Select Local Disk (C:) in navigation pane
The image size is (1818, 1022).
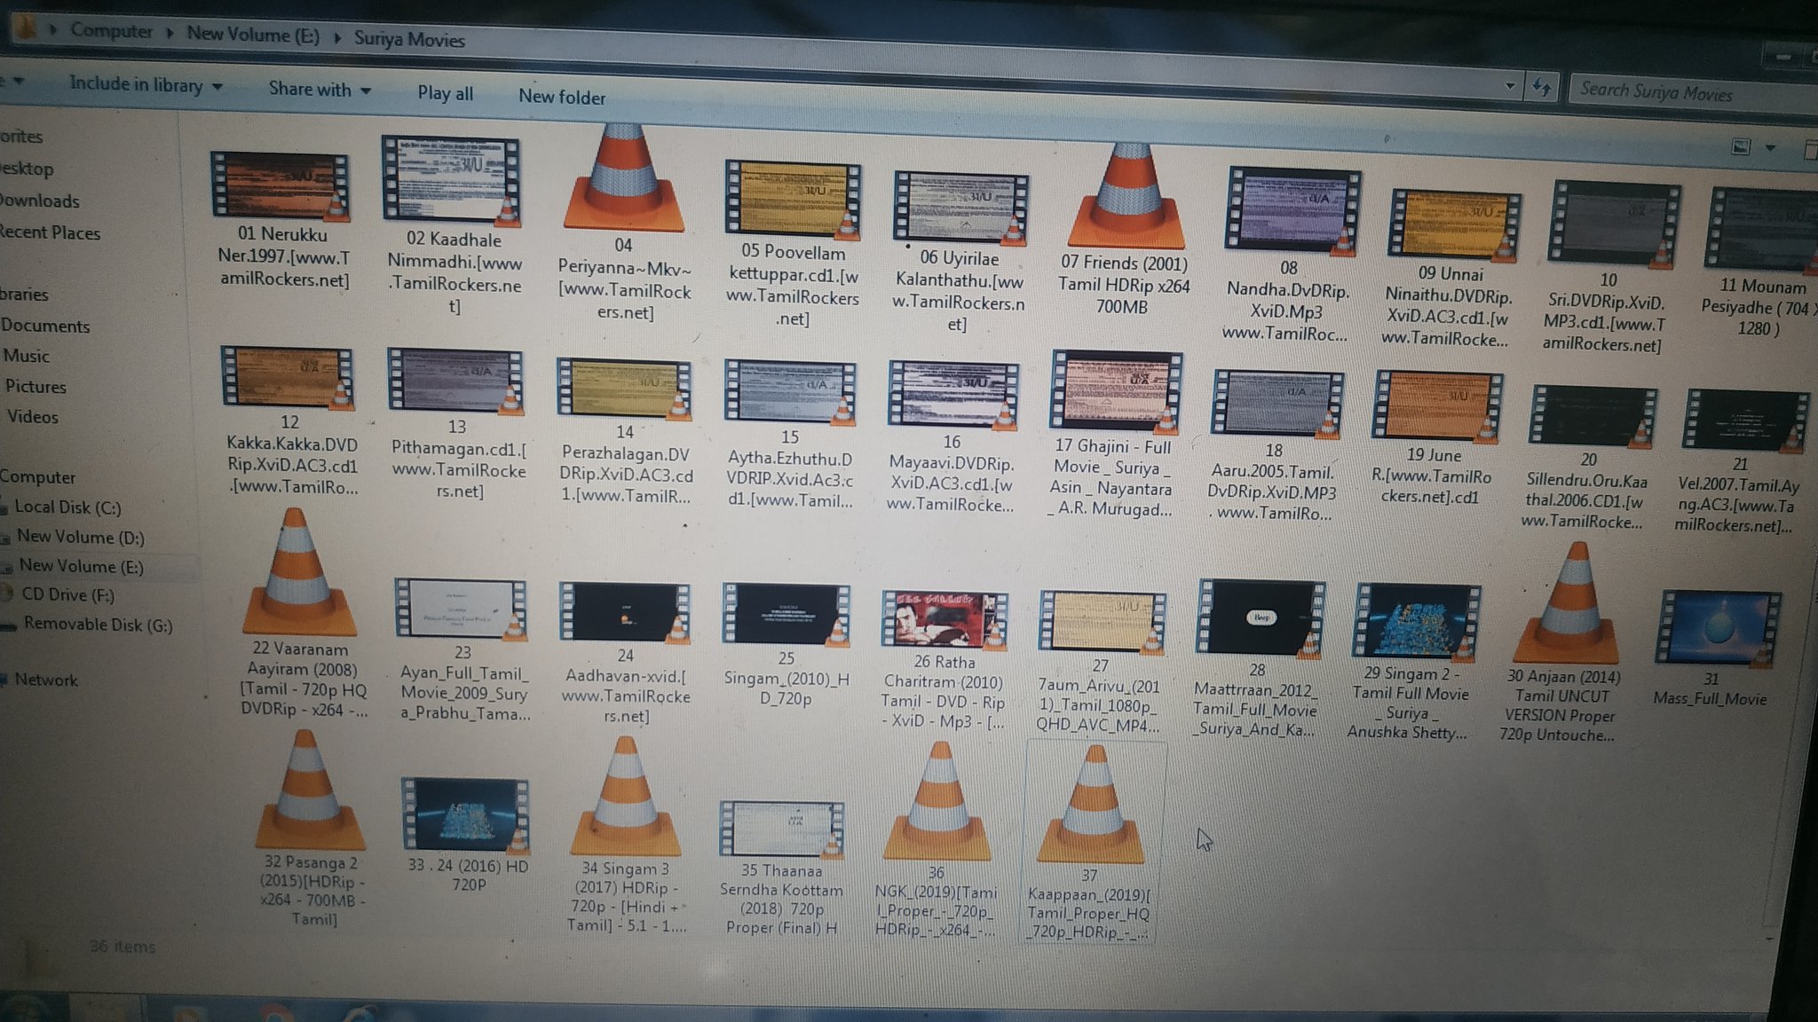point(67,507)
